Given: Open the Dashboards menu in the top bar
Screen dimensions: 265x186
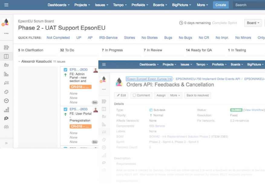Looking at the screenshot, I should [x=58, y=5].
